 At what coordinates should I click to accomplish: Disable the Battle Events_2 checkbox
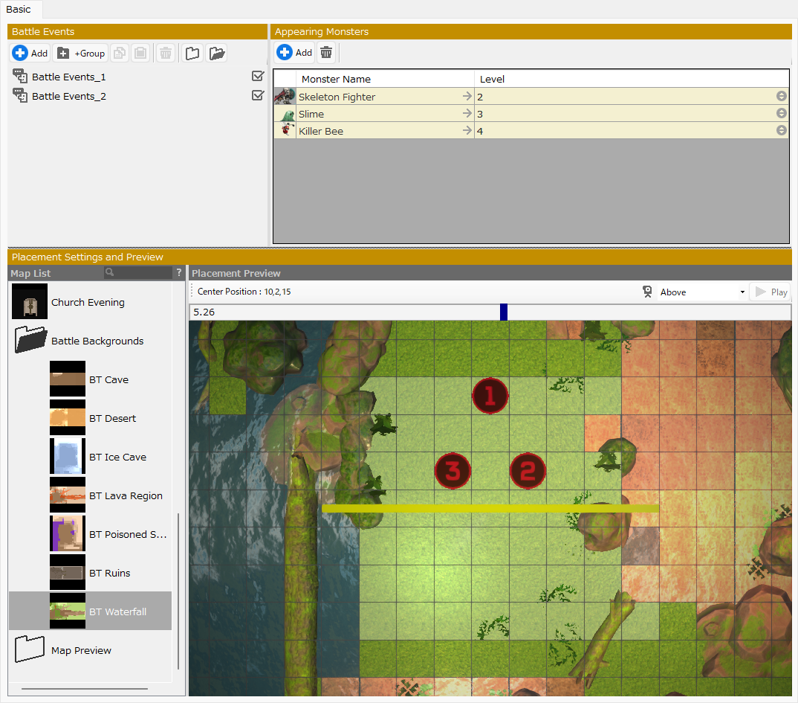pyautogui.click(x=258, y=95)
